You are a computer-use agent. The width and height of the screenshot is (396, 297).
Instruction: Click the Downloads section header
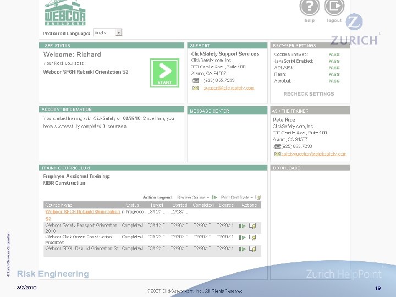[x=310, y=168]
